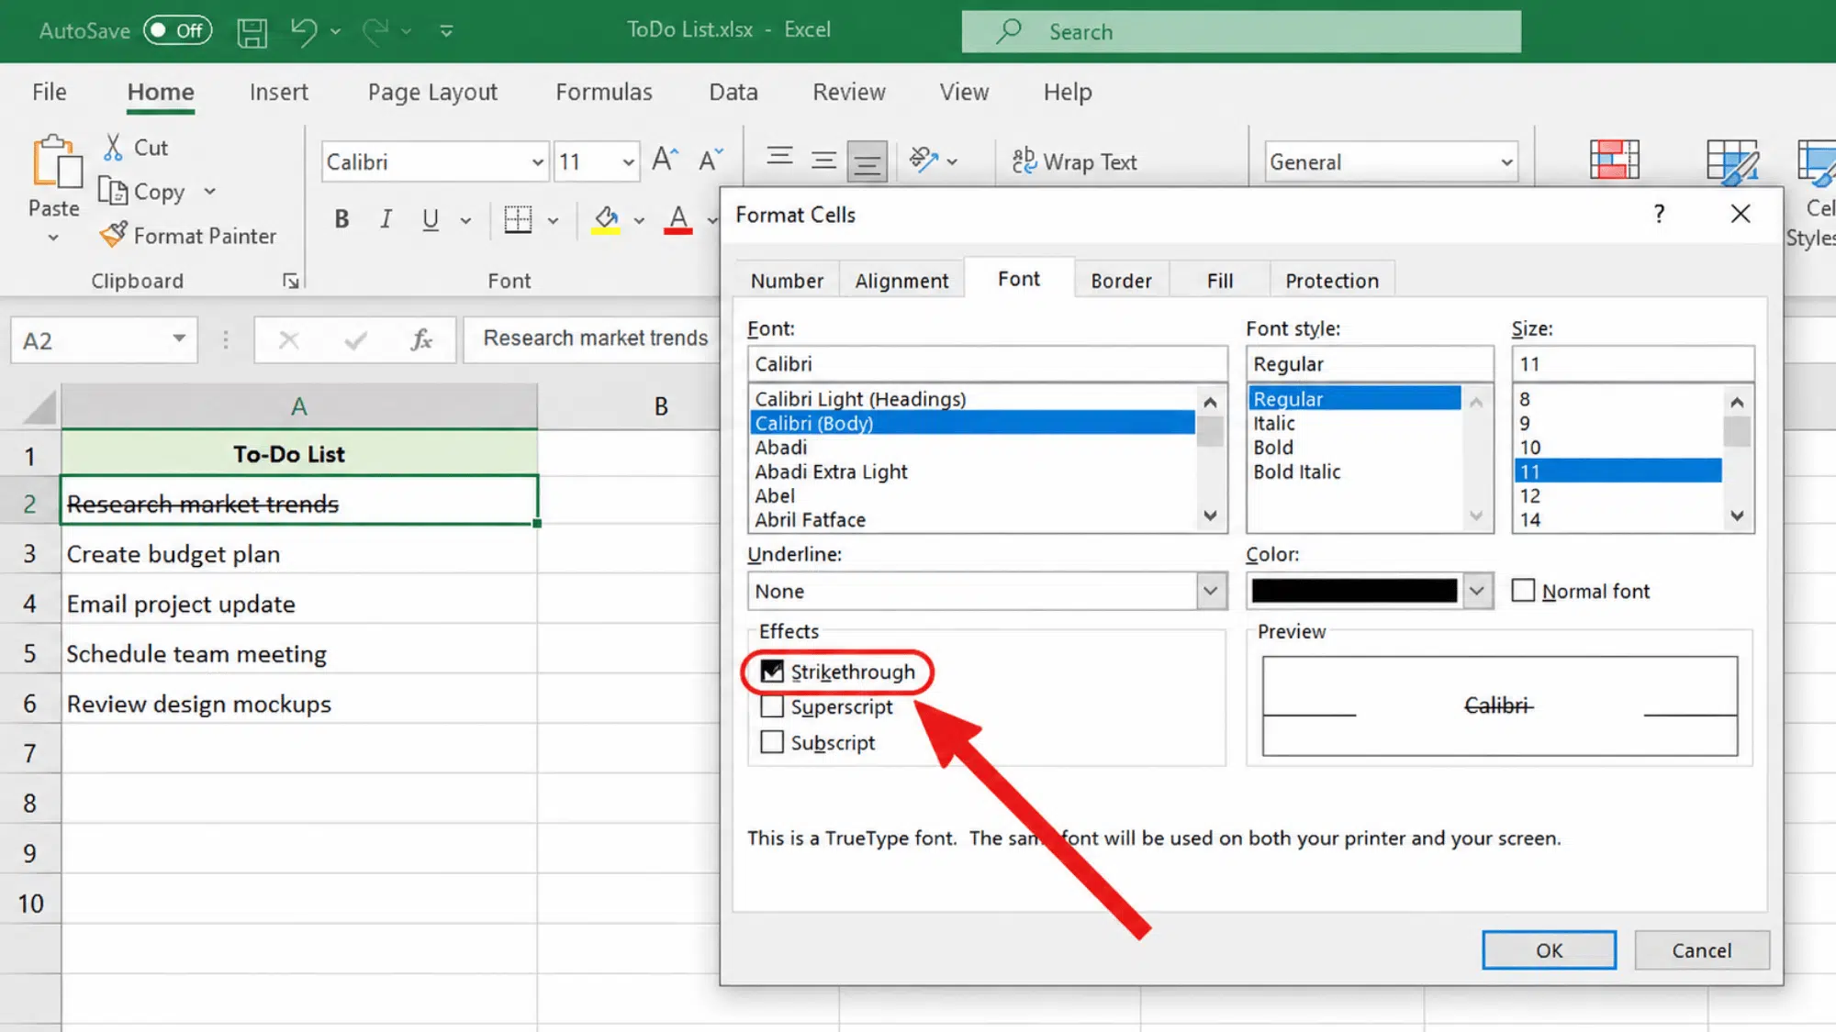Open Borders dropdown arrow
The height and width of the screenshot is (1032, 1836).
(x=553, y=220)
